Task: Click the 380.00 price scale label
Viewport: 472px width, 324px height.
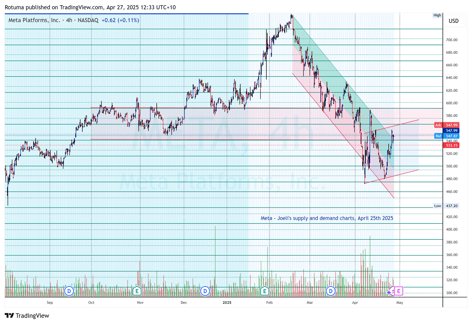Action: tap(452, 242)
